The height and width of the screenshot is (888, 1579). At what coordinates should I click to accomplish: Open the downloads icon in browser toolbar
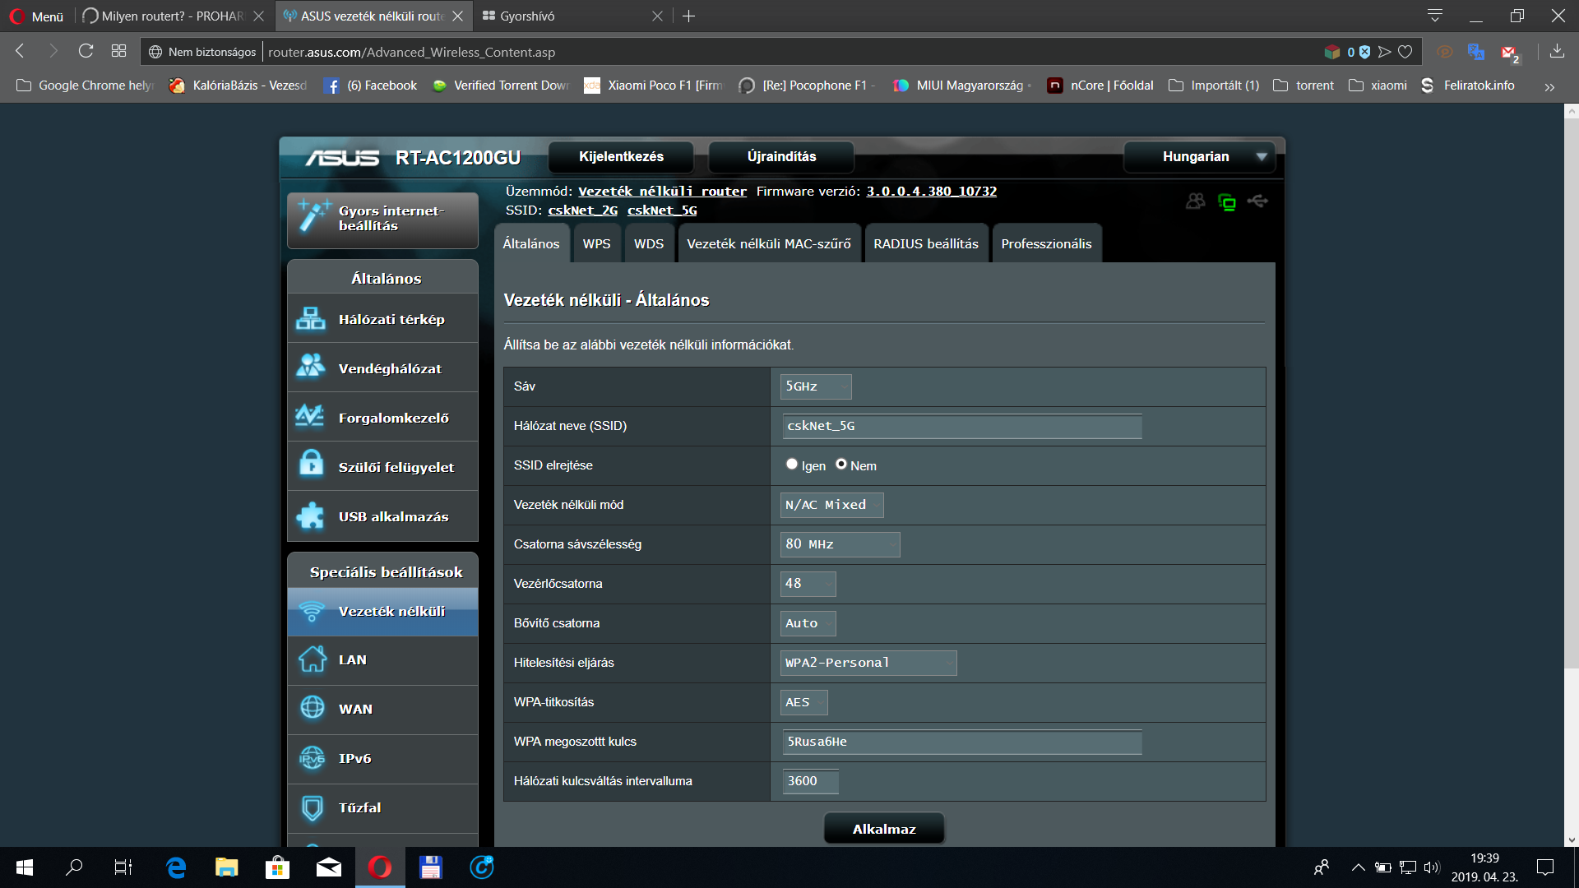[x=1557, y=51]
